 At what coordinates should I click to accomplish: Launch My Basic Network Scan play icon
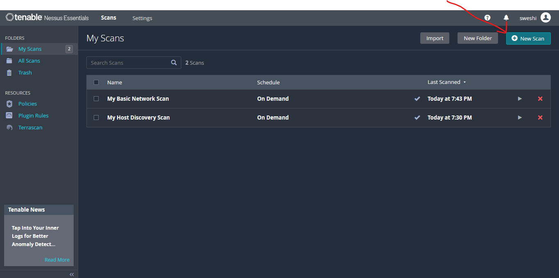pyautogui.click(x=520, y=99)
